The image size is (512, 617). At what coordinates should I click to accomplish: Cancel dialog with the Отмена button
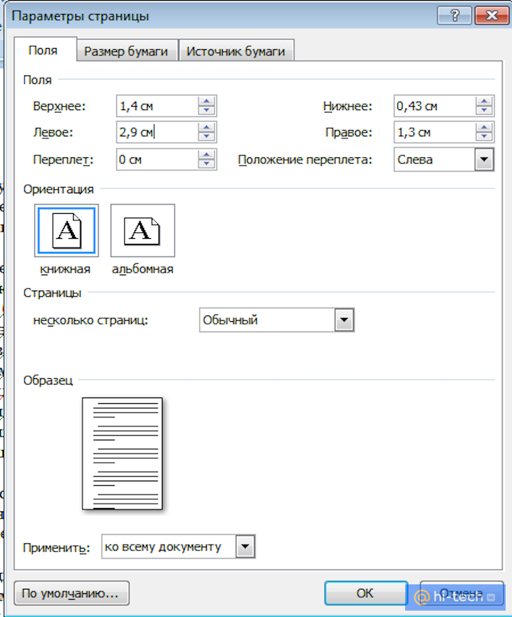[x=462, y=593]
